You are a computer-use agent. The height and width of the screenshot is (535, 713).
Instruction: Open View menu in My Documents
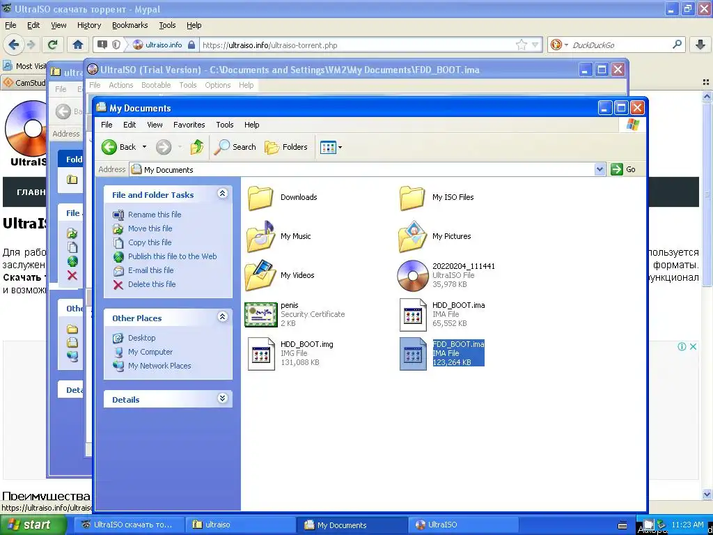click(x=155, y=125)
